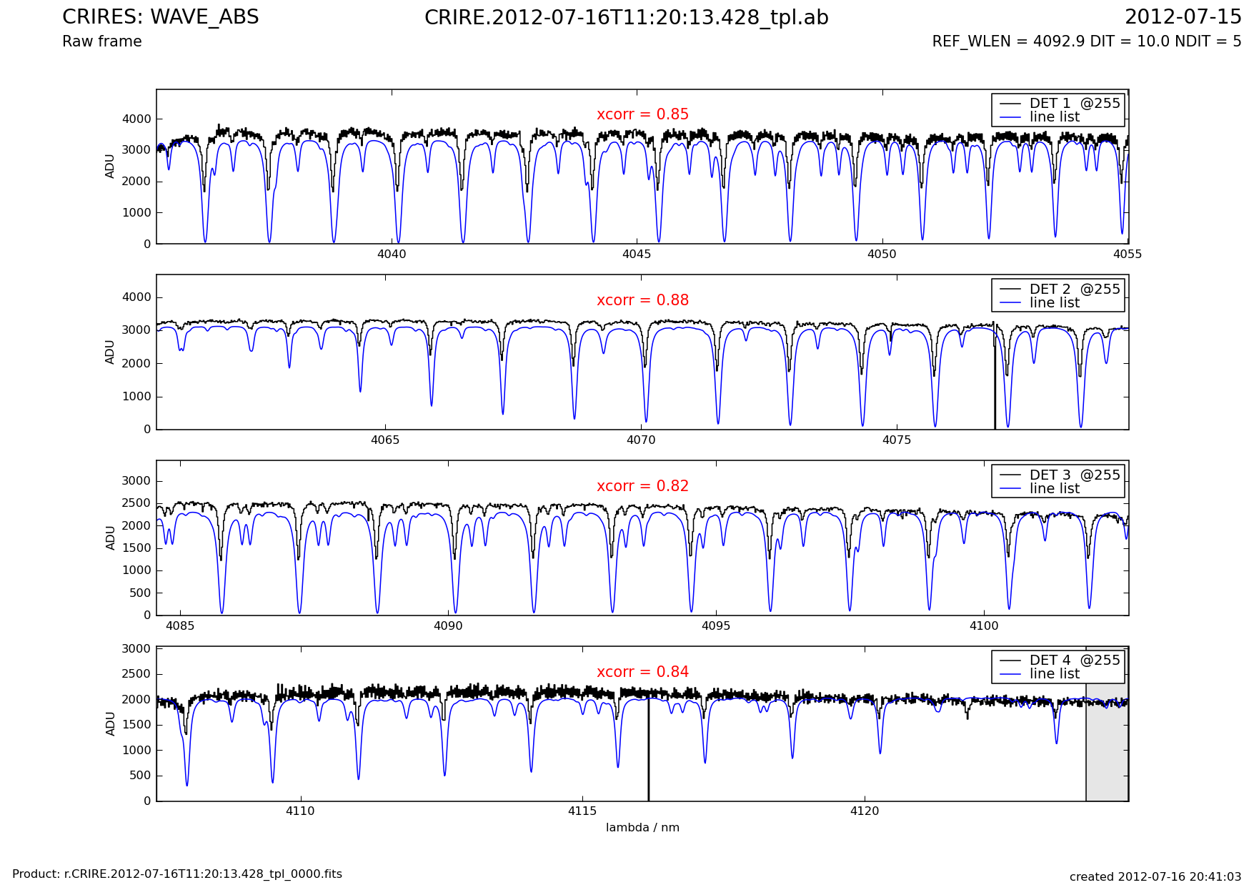Click the lambda / nm axis label
This screenshot has width=1254, height=890.
point(642,828)
